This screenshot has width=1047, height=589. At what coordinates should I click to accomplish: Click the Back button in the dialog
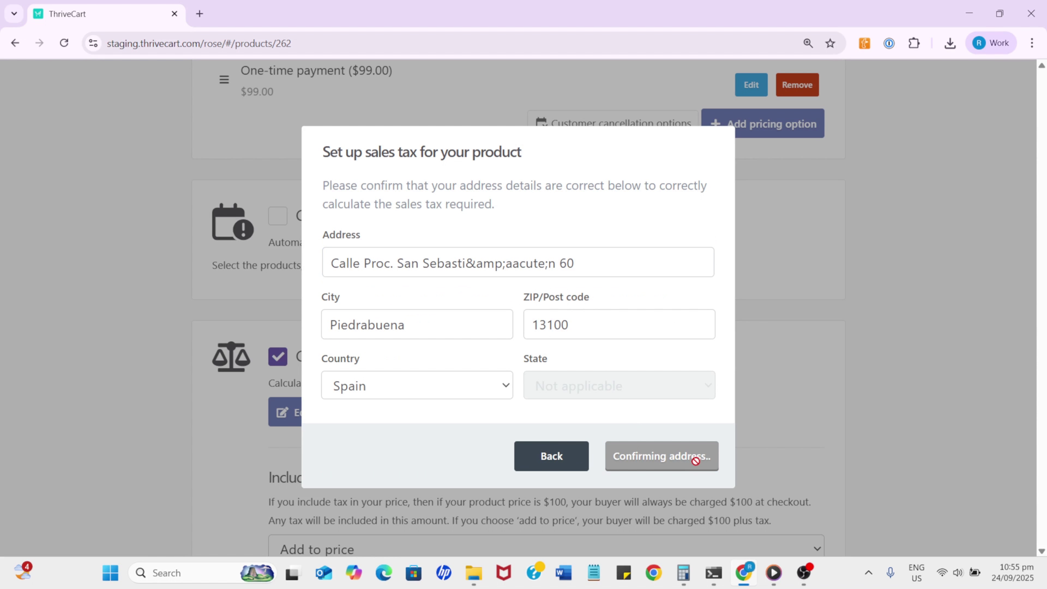pyautogui.click(x=551, y=456)
